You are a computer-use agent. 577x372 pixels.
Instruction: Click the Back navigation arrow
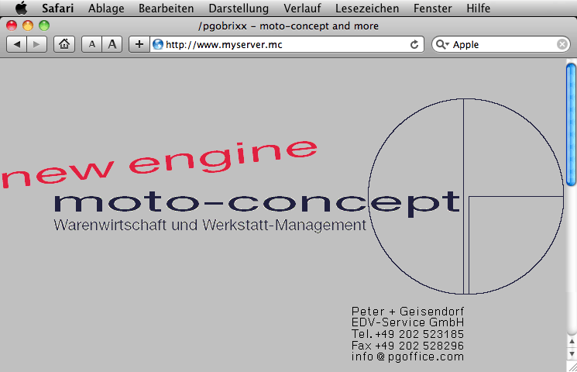[17, 44]
